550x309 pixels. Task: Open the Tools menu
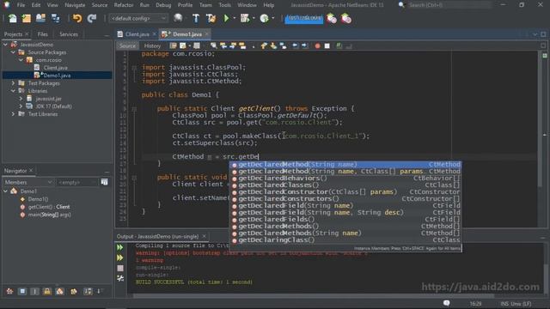click(224, 5)
